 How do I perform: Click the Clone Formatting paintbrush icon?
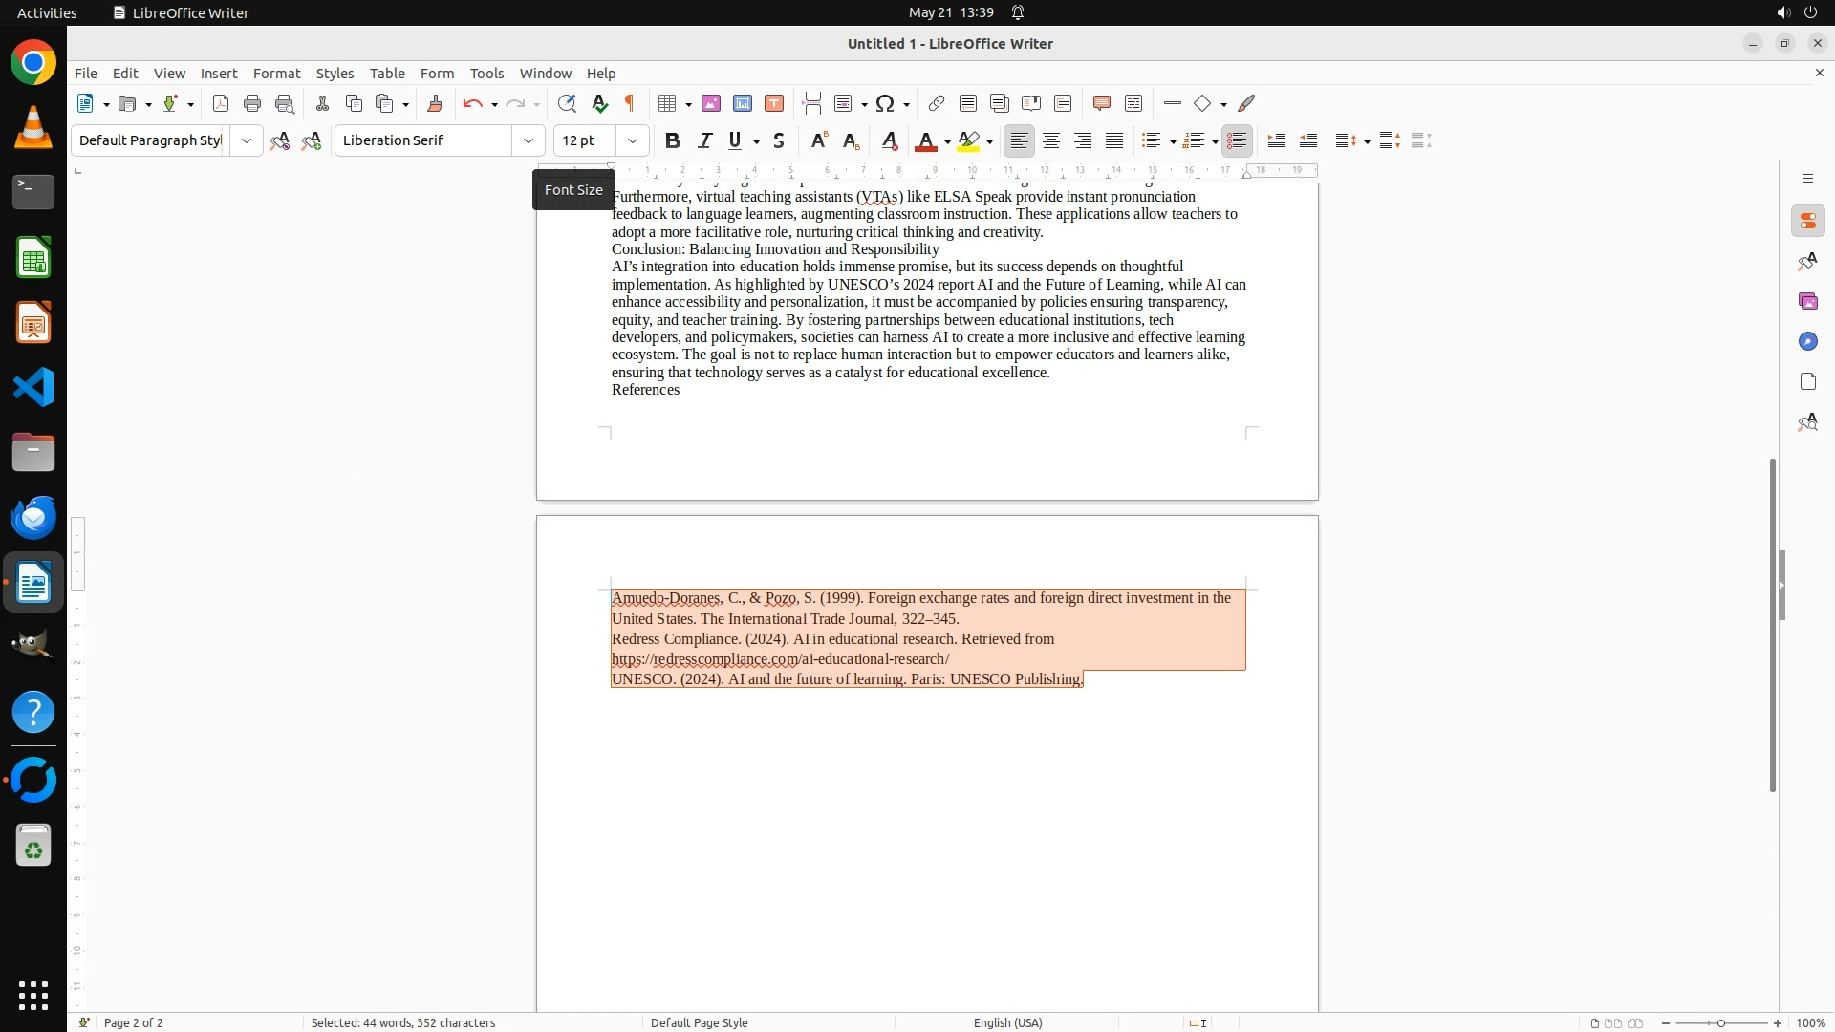435,104
